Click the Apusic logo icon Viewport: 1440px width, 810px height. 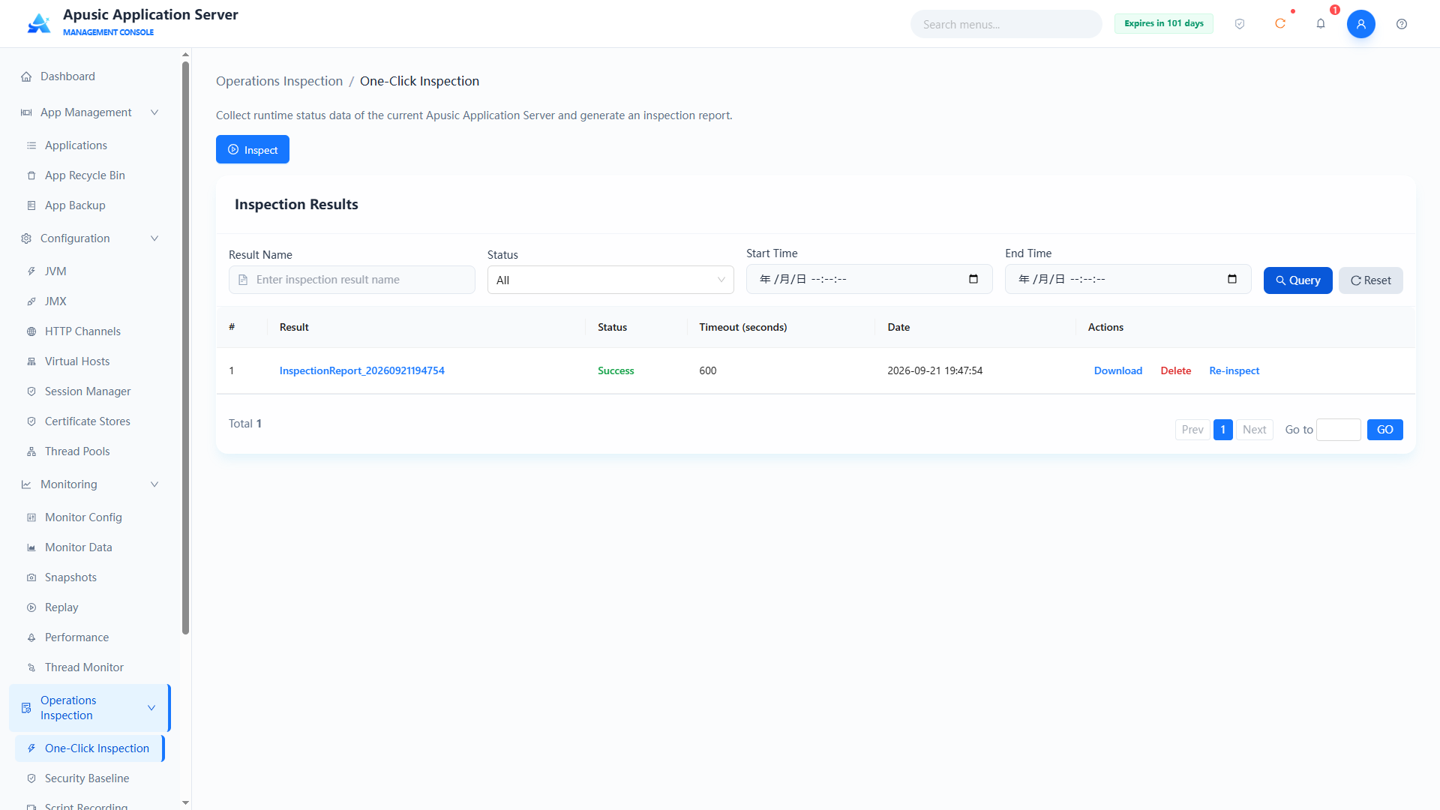[x=39, y=23]
